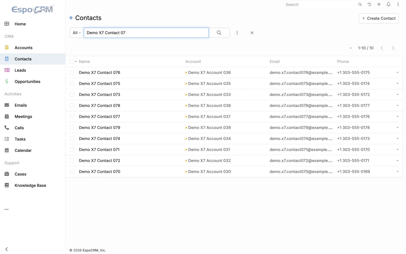Check the box for Demo X7 Contact 076
Viewport: 406px width, 254px height.
[x=72, y=73]
